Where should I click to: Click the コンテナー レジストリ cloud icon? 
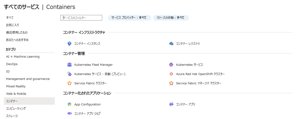click(x=171, y=44)
